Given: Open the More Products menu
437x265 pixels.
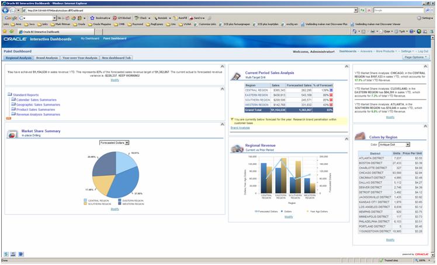Looking at the screenshot, I should 386,51.
